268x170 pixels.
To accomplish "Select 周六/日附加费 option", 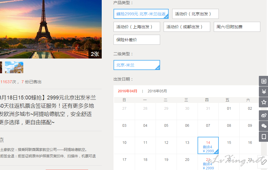I will click(x=237, y=27).
